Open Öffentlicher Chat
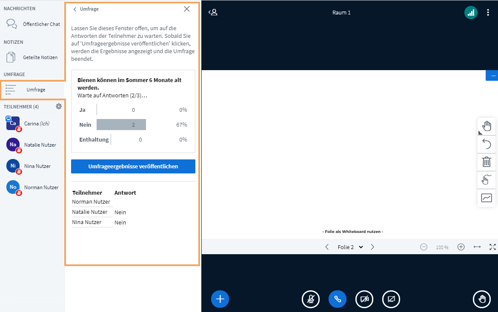The image size is (498, 312). [32, 24]
